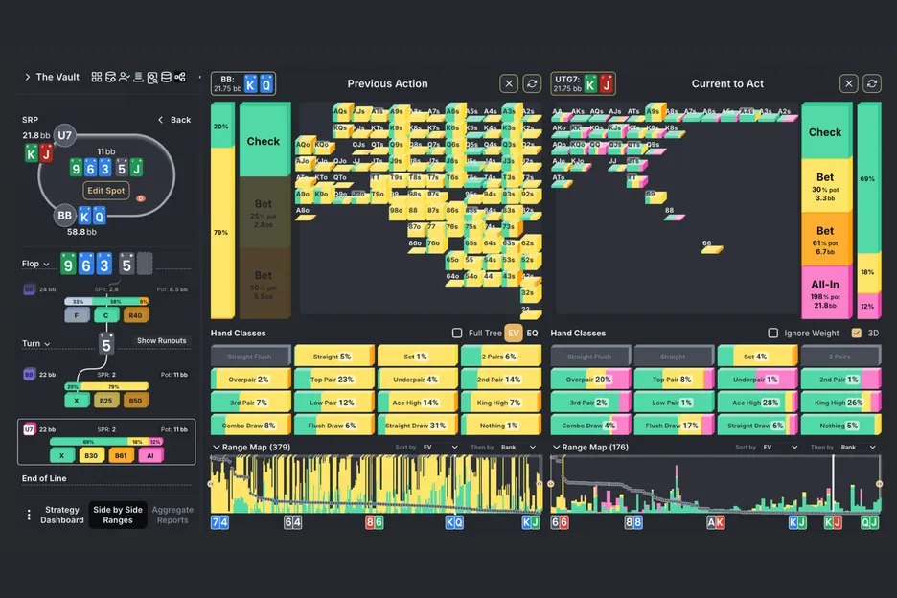
Task: Expand the Turn street dropdown
Action: pyautogui.click(x=36, y=343)
